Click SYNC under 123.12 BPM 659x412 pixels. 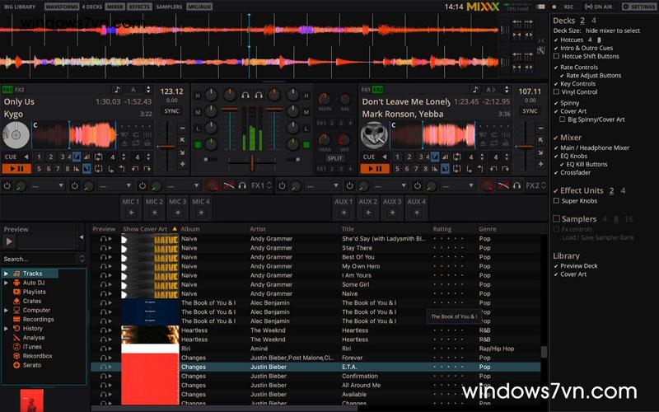pyautogui.click(x=172, y=111)
